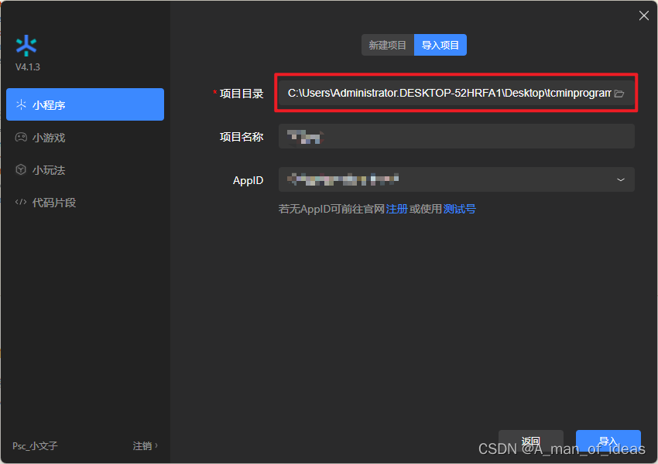Click the 项目目录 path input field
Viewport: 658px width, 464px height.
point(456,93)
